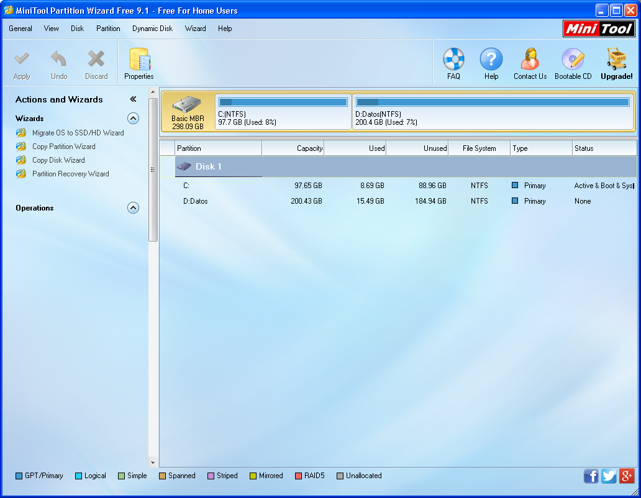Open the Partition menu

click(x=108, y=29)
